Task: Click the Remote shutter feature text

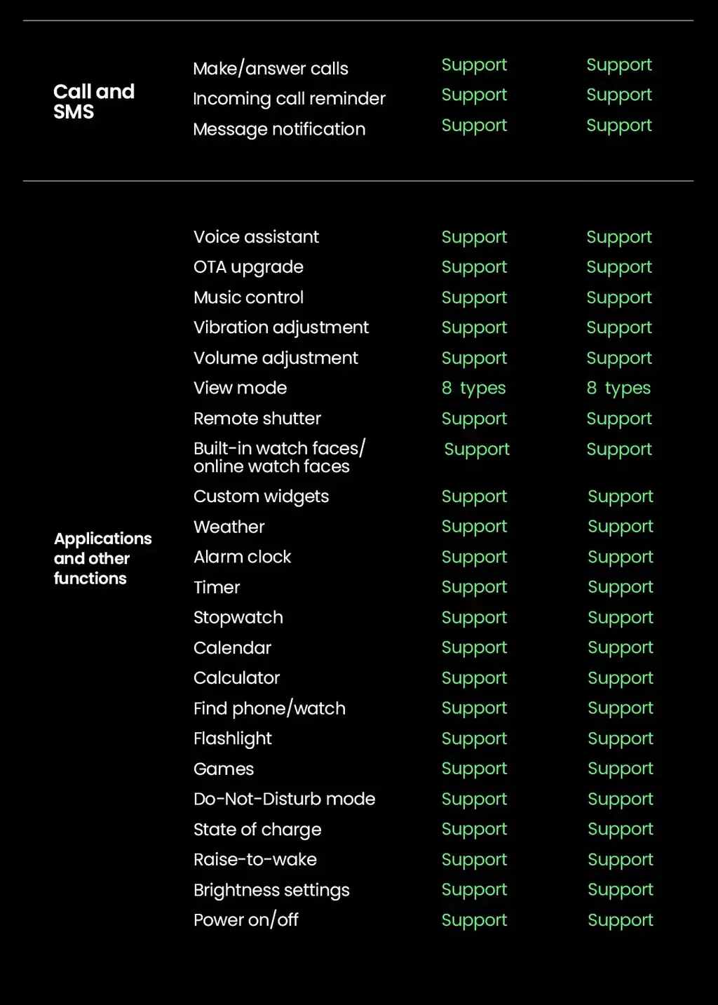Action: click(x=257, y=419)
